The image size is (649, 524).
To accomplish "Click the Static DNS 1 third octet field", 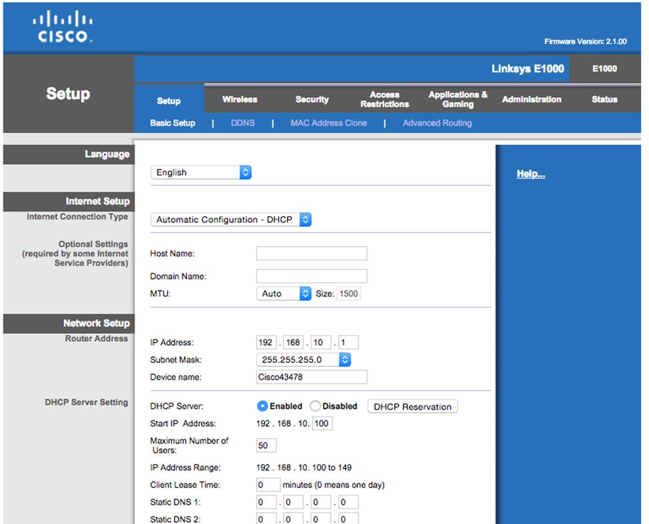I will [321, 502].
